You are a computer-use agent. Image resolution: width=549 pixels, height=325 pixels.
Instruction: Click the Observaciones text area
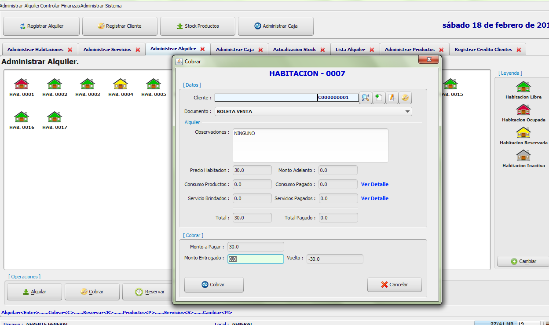click(x=311, y=146)
